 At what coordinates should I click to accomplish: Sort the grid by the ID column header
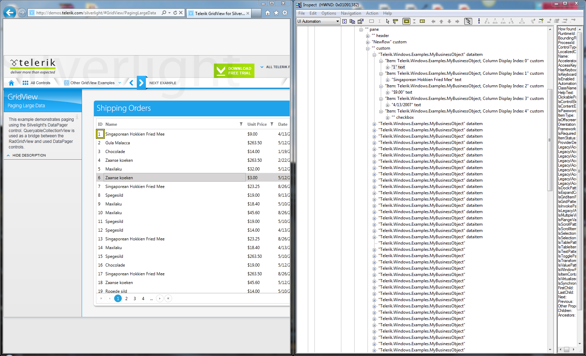click(x=100, y=124)
